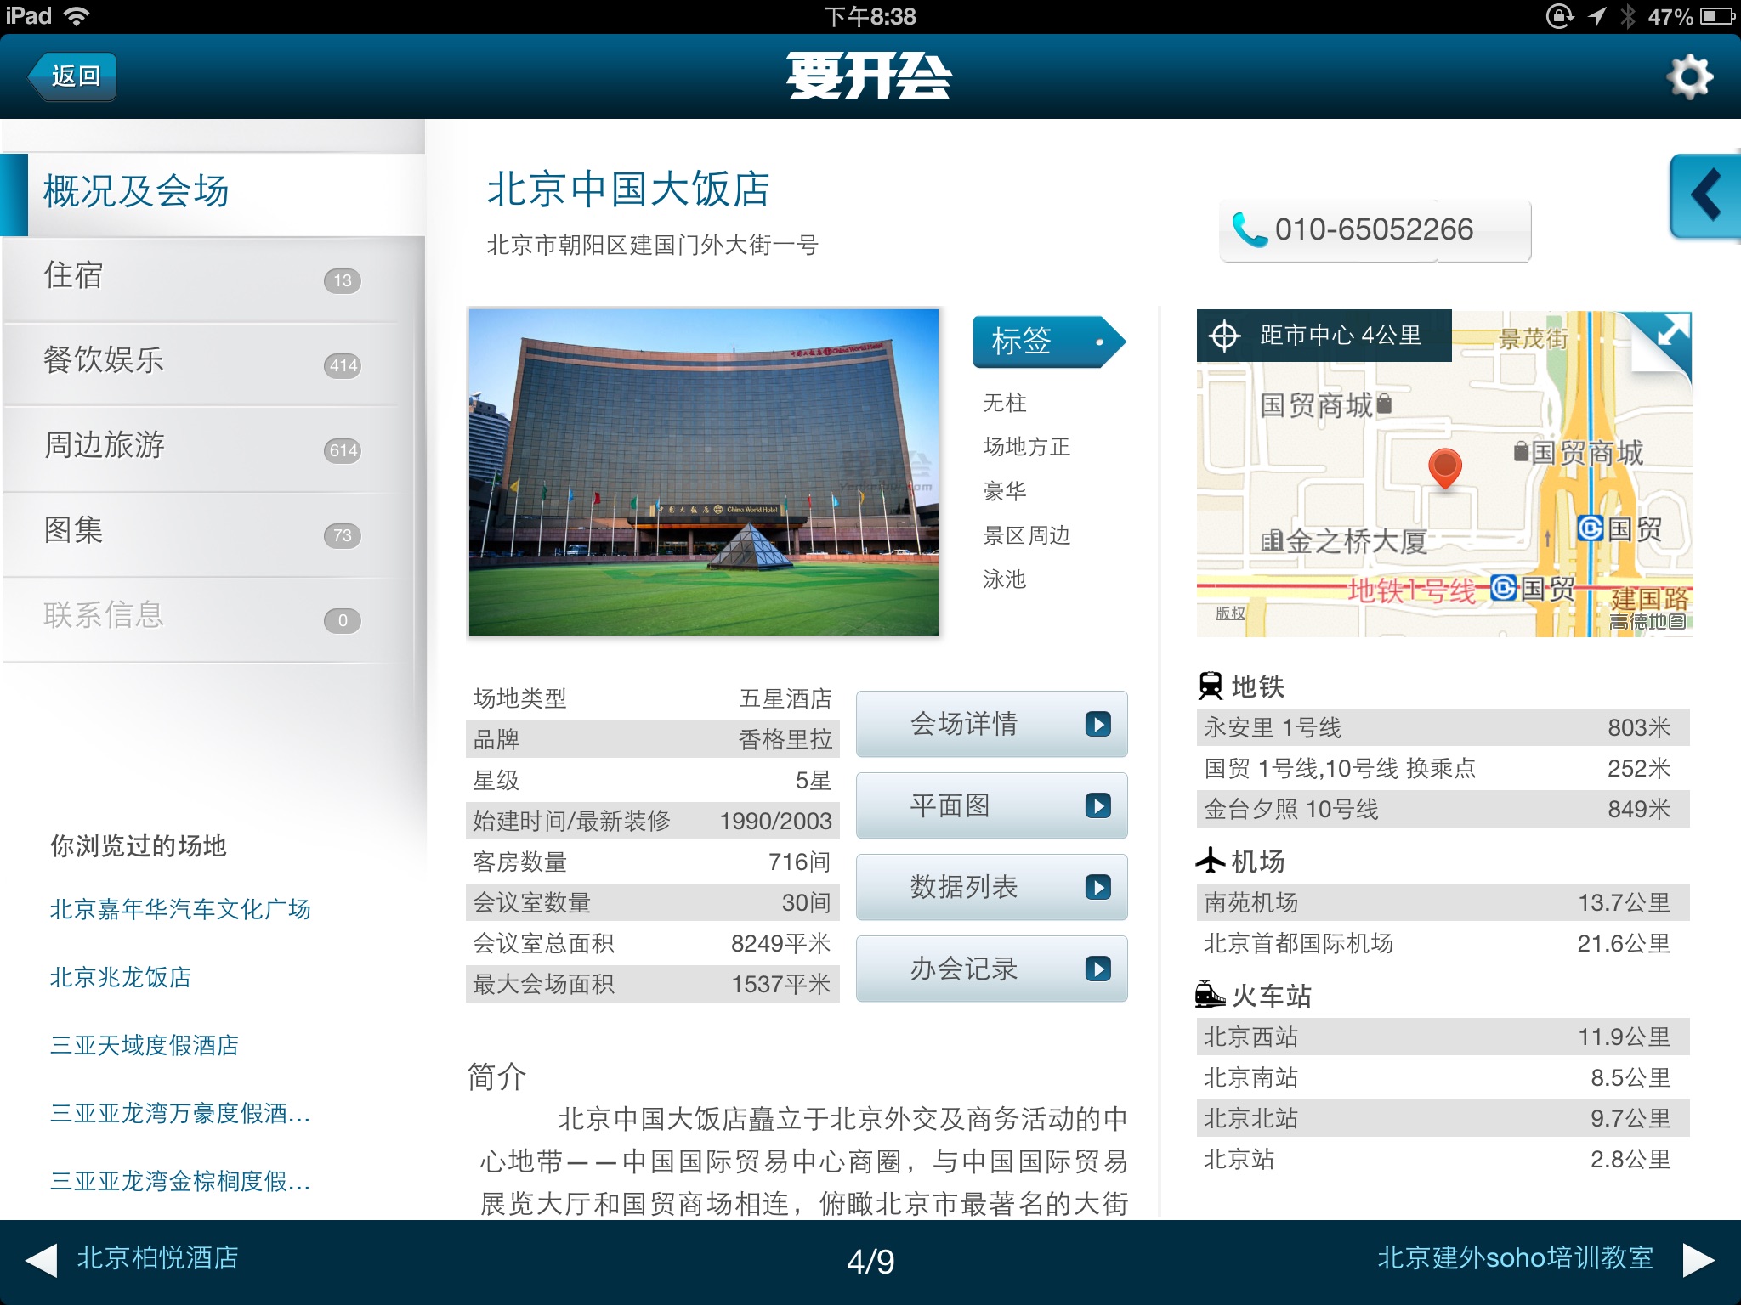Tap the rotation lock status icon
1741x1305 pixels.
pyautogui.click(x=1560, y=16)
